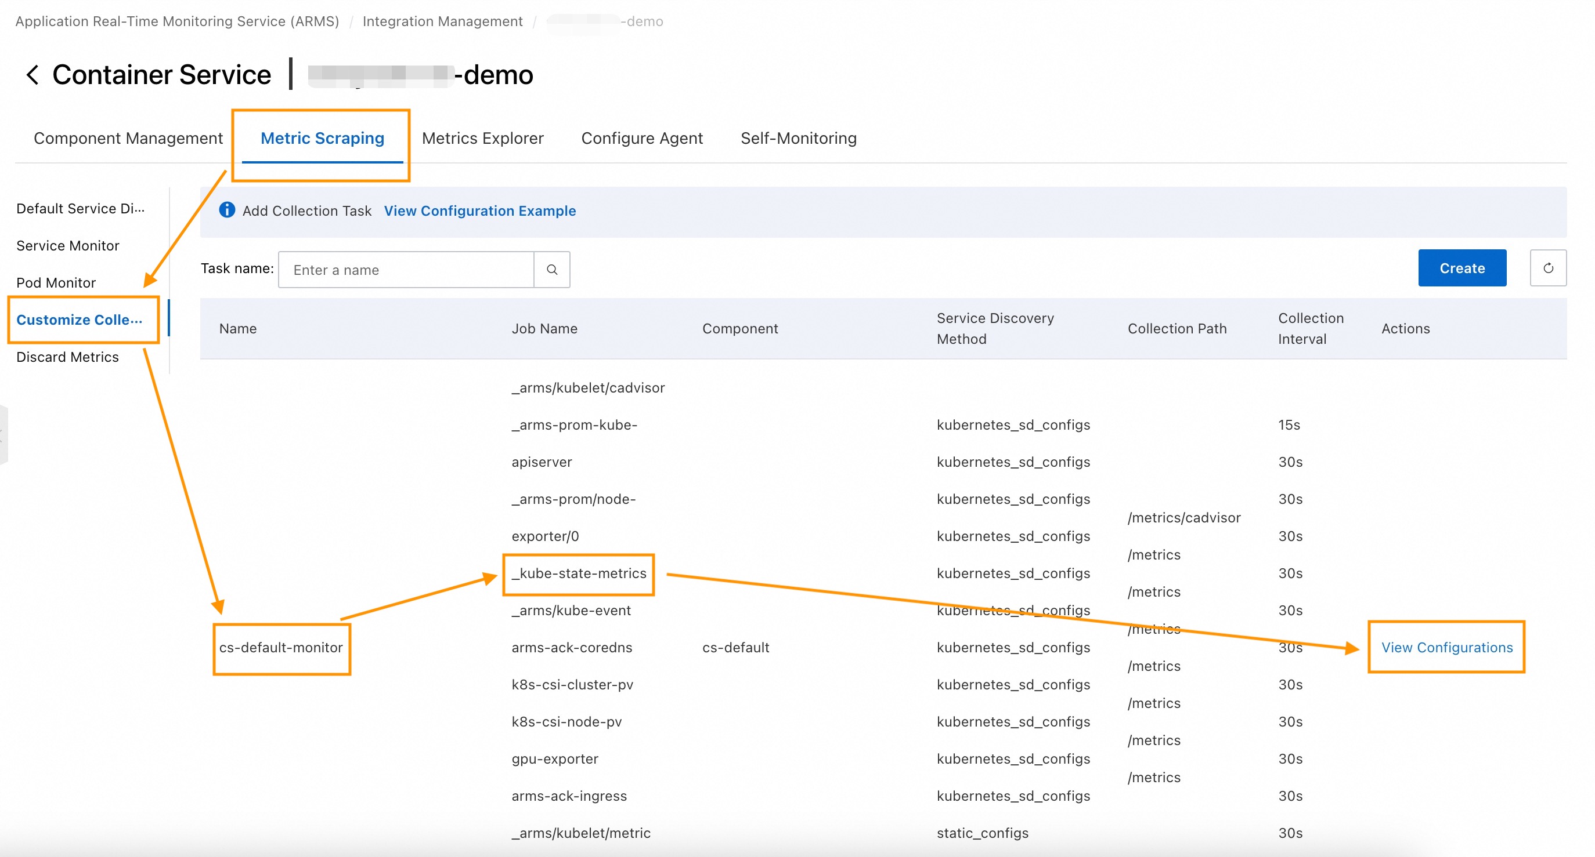1595x857 pixels.
Task: Open Customize Collection sidebar item
Action: pyautogui.click(x=80, y=320)
